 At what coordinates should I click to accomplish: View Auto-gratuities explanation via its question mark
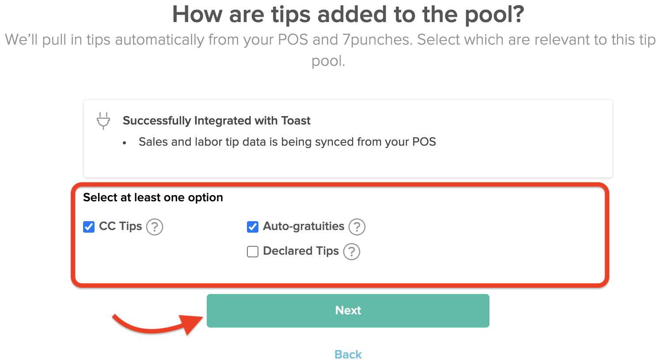point(357,226)
